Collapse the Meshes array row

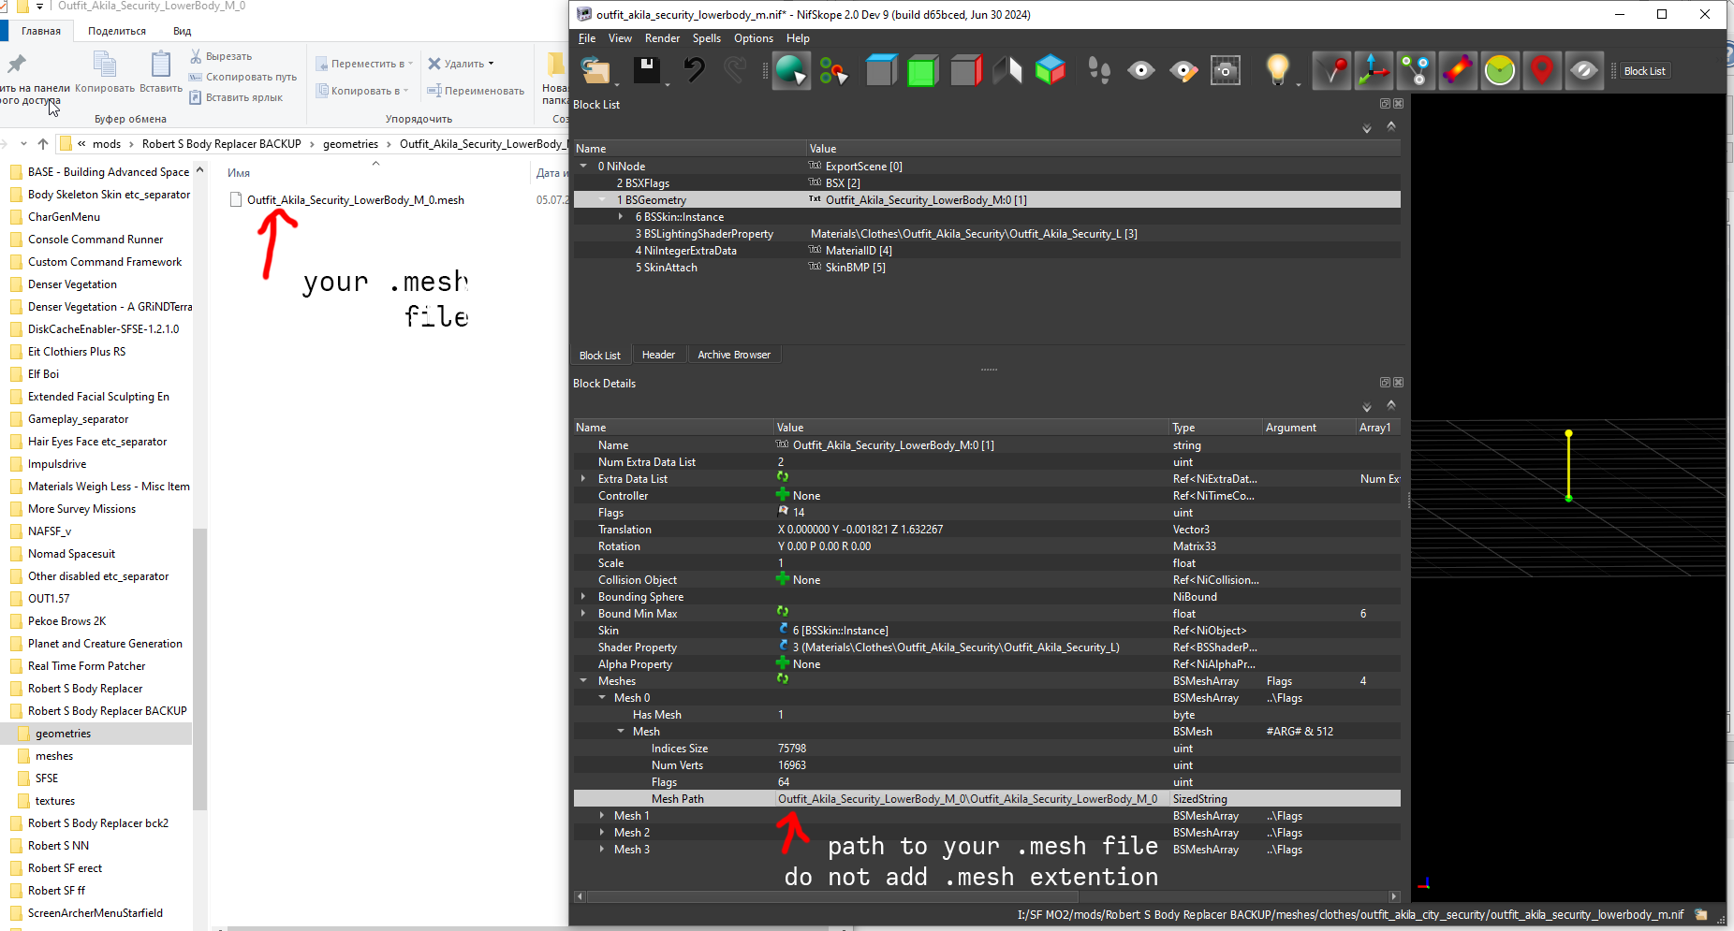[583, 681]
